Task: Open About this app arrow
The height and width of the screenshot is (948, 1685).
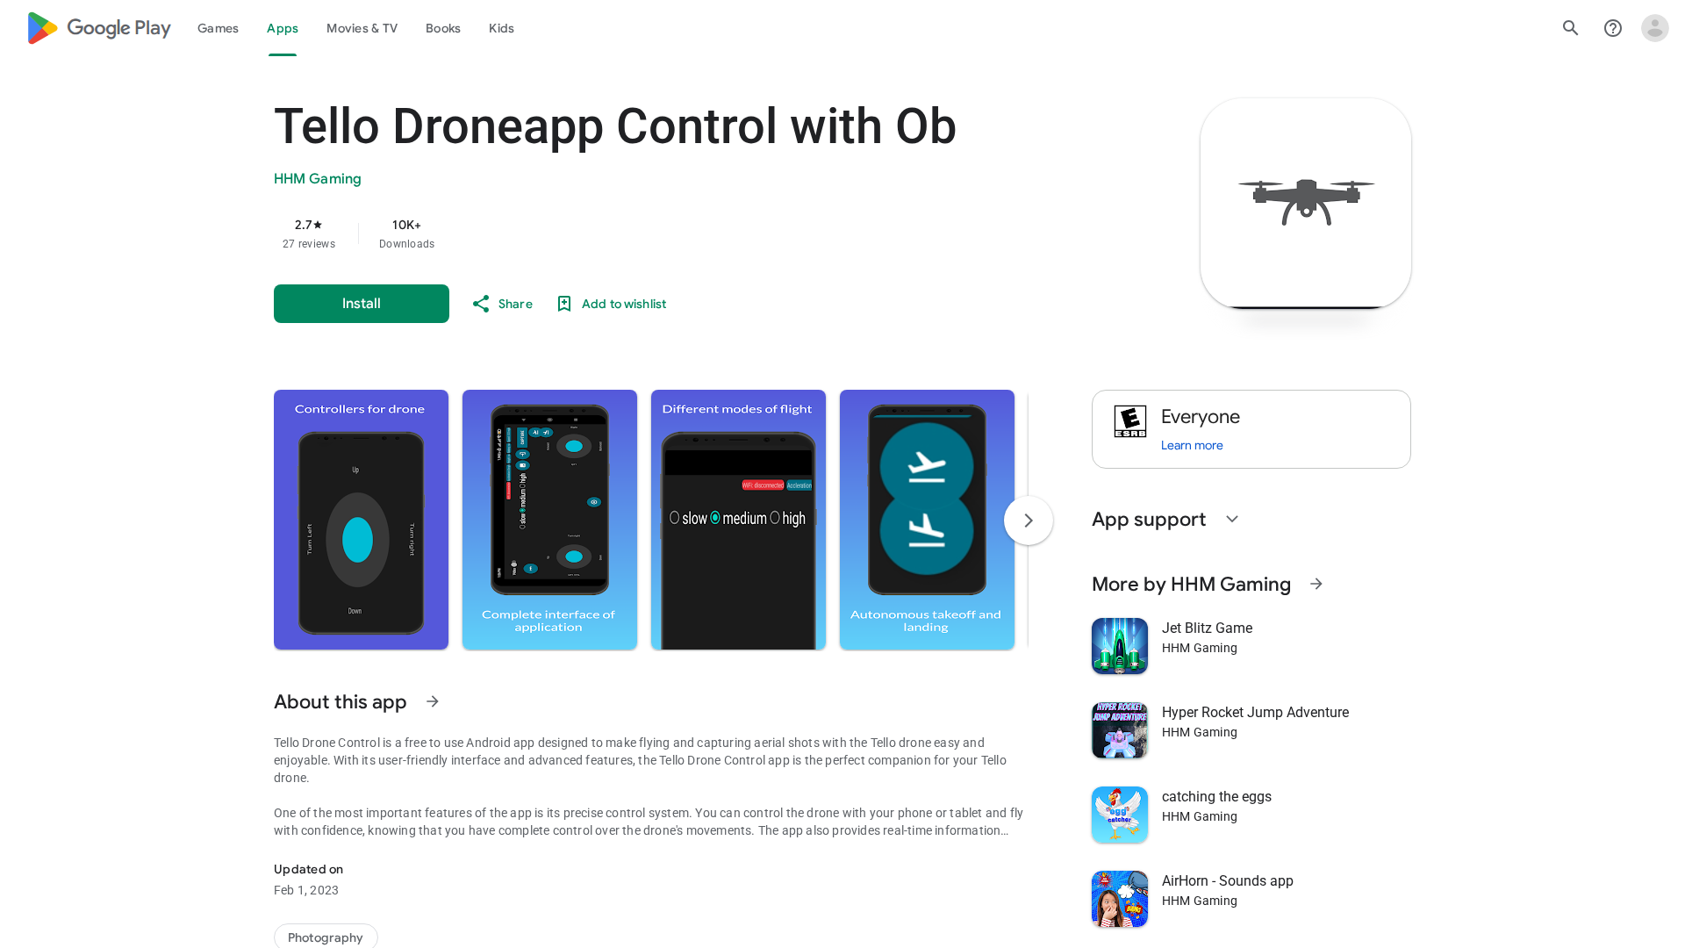Action: [433, 701]
